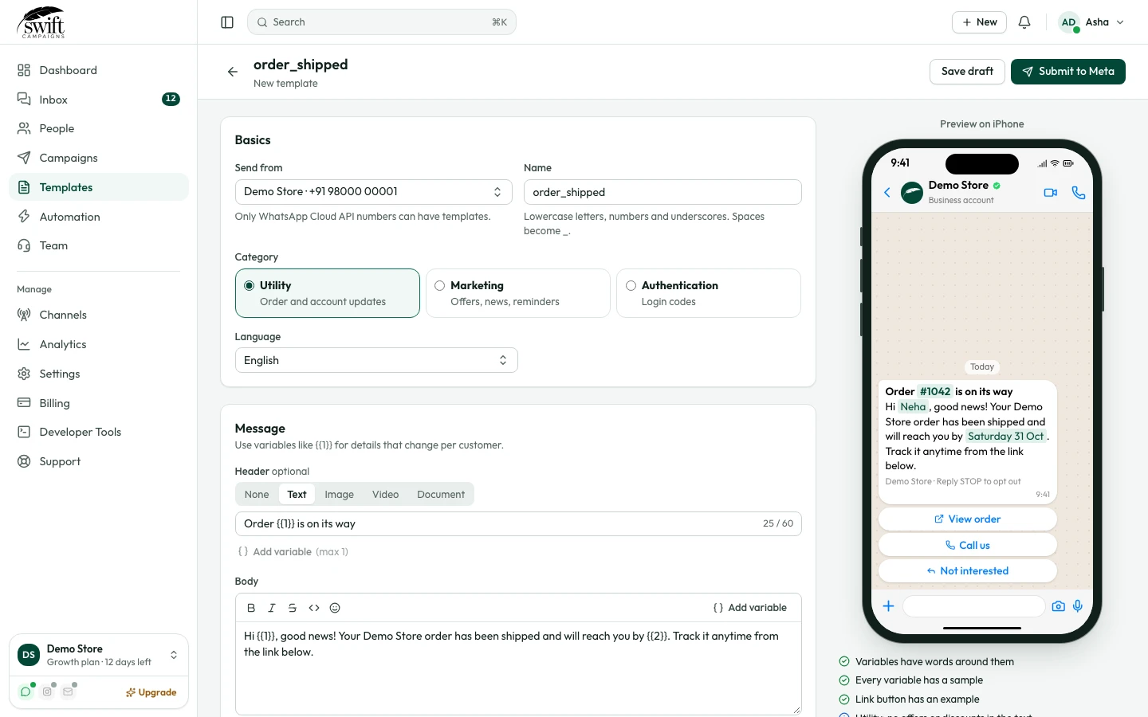This screenshot has height=717, width=1148.
Task: Open Analytics in the sidebar
Action: point(99,344)
